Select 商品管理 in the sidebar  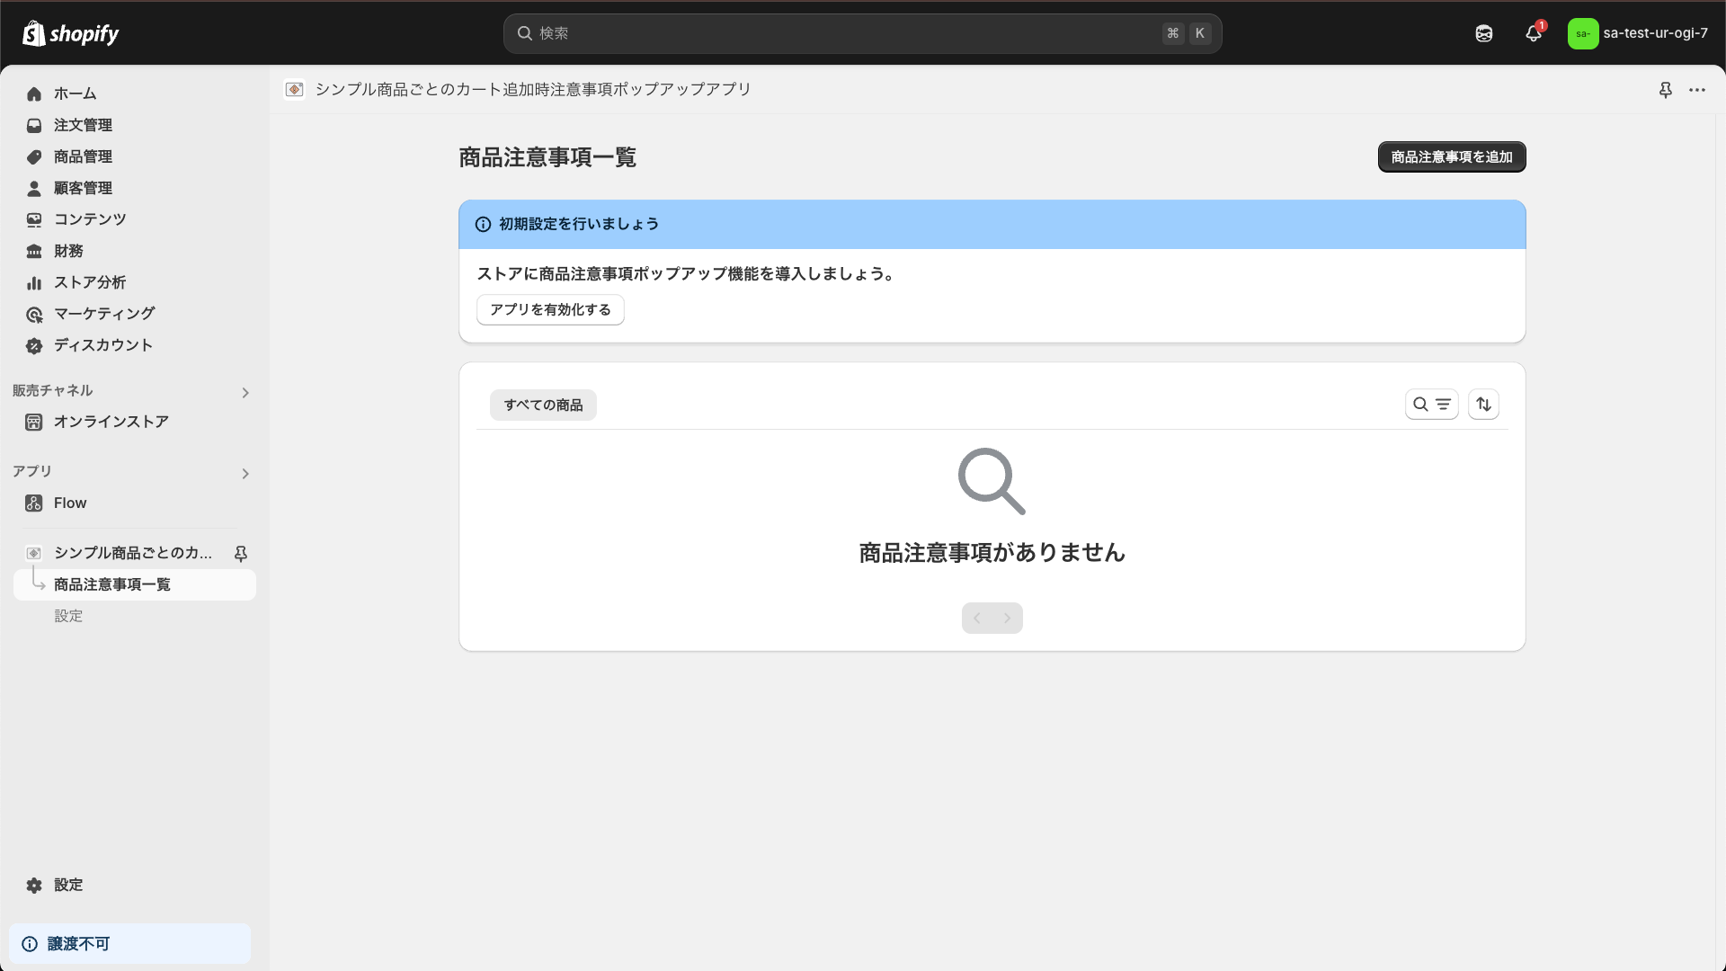(x=83, y=156)
